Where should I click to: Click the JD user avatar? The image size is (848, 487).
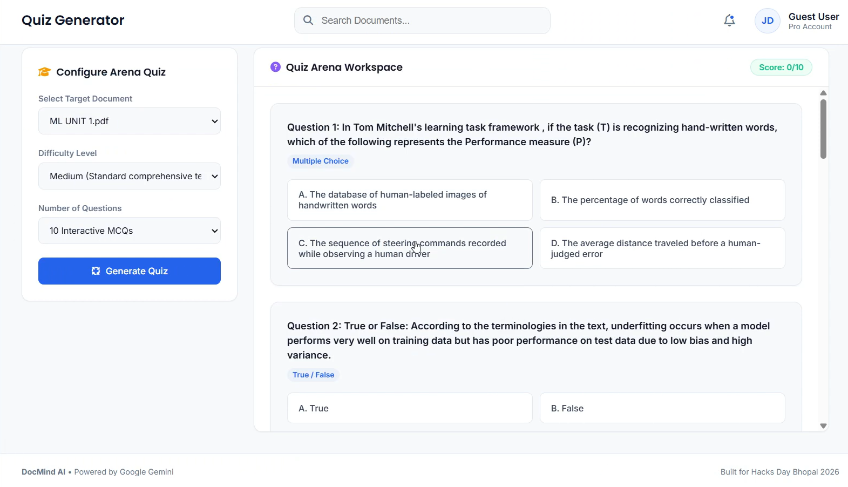click(x=767, y=21)
